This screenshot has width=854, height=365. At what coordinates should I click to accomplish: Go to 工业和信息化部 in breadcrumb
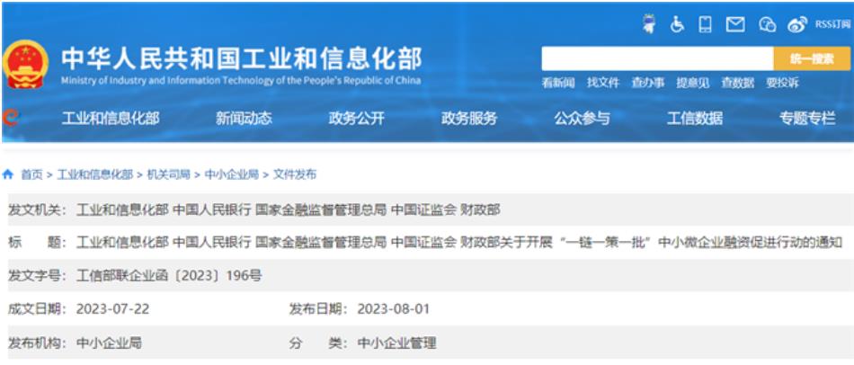coord(94,175)
